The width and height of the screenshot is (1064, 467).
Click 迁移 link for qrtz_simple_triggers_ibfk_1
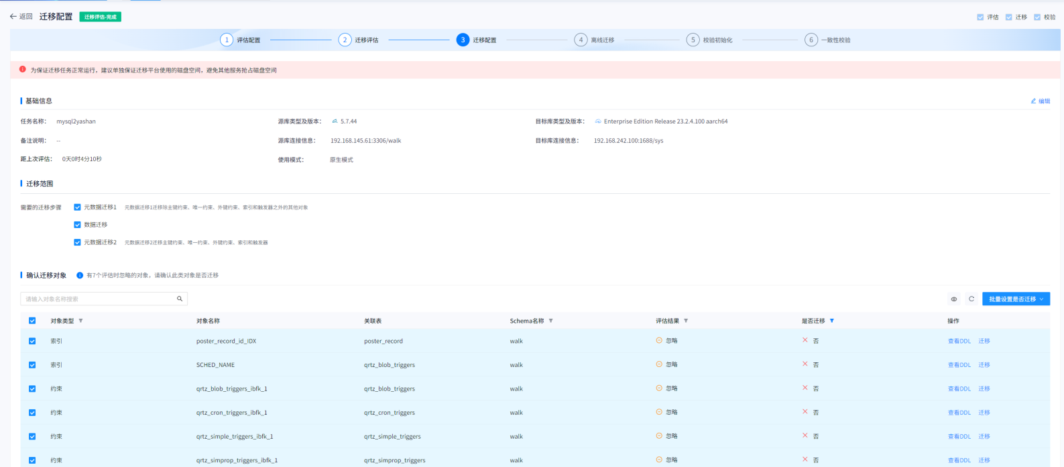[x=984, y=436]
